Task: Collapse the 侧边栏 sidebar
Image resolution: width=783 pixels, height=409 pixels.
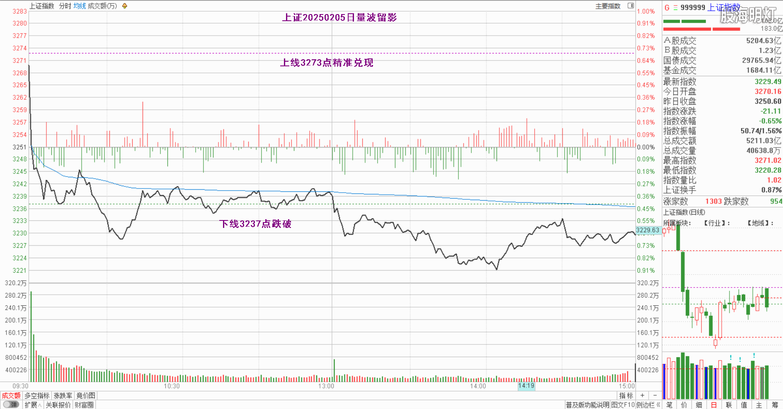Action: 648,405
